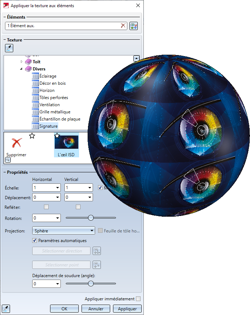The height and width of the screenshot is (315, 250).
Task: Enable vertical Refléter checkbox
Action: click(x=78, y=207)
